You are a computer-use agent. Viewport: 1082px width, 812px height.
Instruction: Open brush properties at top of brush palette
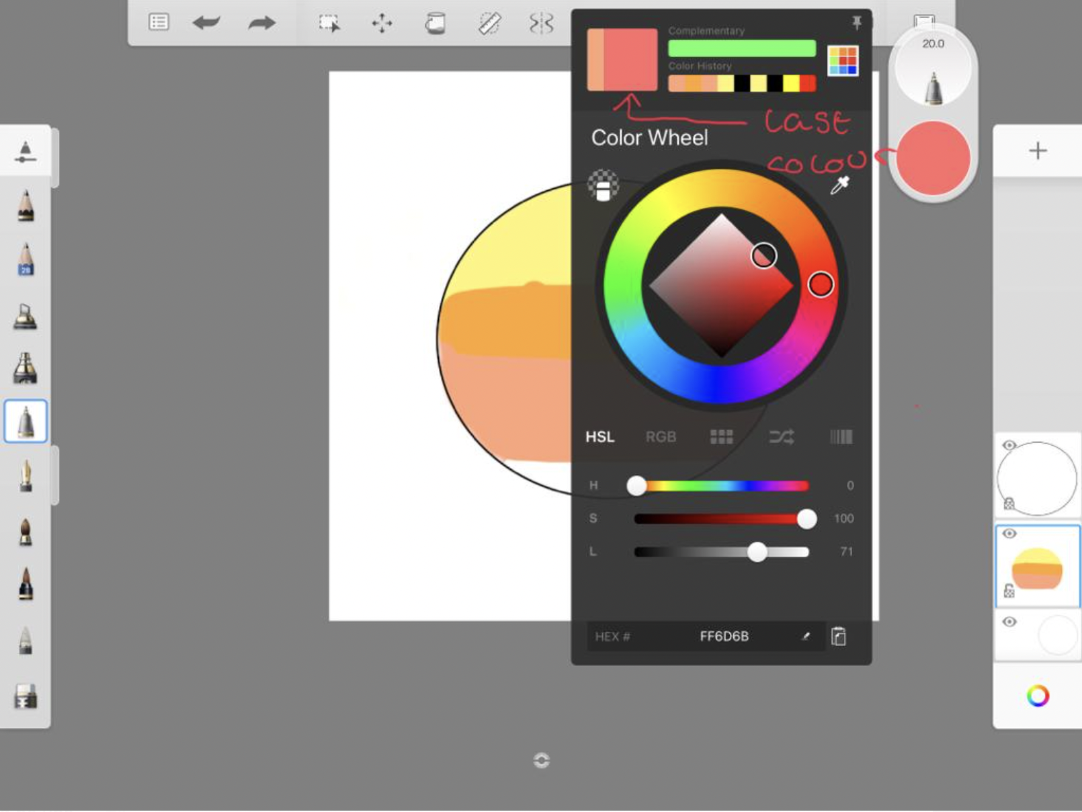tap(25, 152)
